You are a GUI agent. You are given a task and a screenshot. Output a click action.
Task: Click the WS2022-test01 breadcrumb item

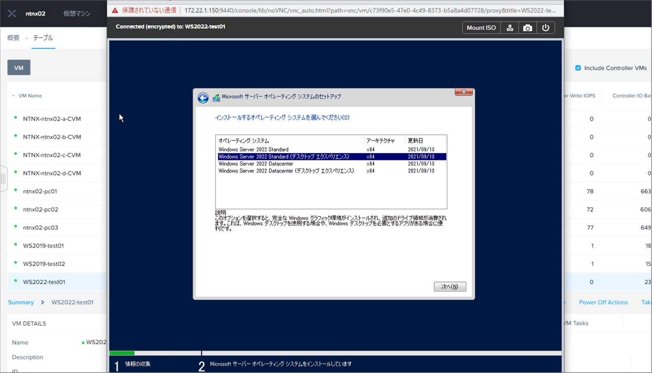72,302
